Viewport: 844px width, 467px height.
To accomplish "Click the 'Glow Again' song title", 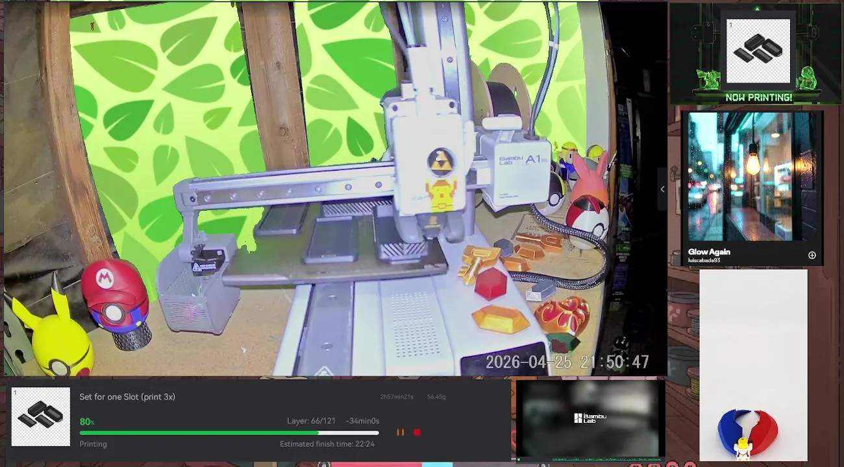I will (x=709, y=252).
